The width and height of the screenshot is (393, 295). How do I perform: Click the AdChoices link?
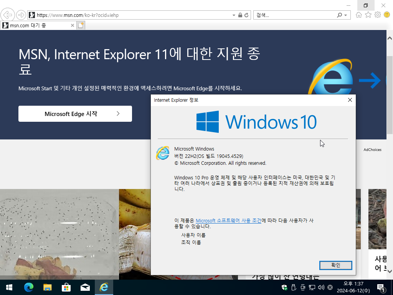point(372,150)
